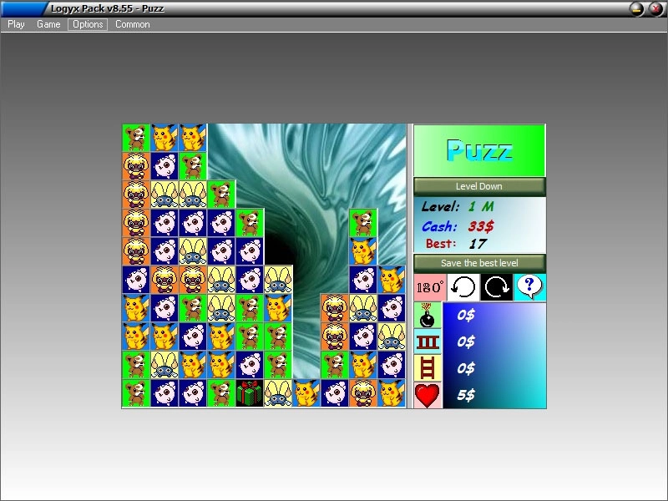Click the bear tile ending the third row
The height and width of the screenshot is (501, 668).
tap(221, 195)
